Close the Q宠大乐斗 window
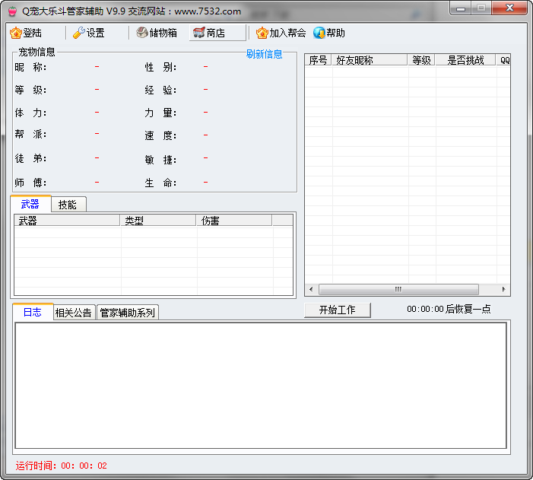This screenshot has width=533, height=480. tap(509, 8)
